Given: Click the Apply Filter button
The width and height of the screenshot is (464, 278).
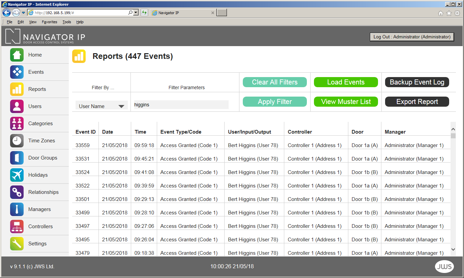Looking at the screenshot, I should point(275,102).
